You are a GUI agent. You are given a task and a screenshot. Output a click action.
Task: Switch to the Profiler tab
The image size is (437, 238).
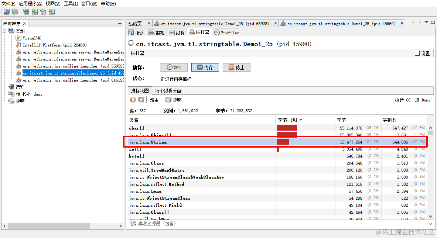pos(226,32)
